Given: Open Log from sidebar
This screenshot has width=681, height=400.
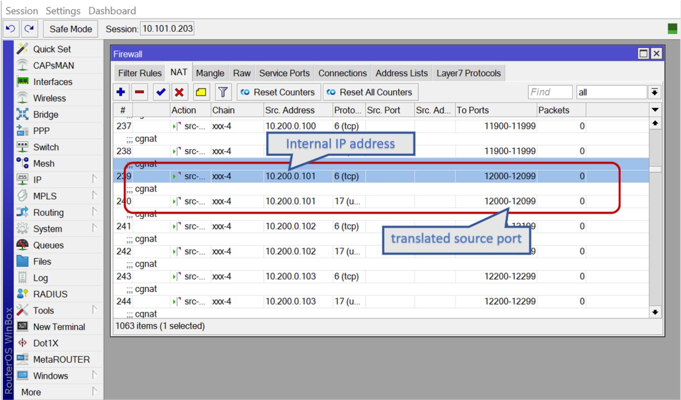Looking at the screenshot, I should pyautogui.click(x=40, y=278).
